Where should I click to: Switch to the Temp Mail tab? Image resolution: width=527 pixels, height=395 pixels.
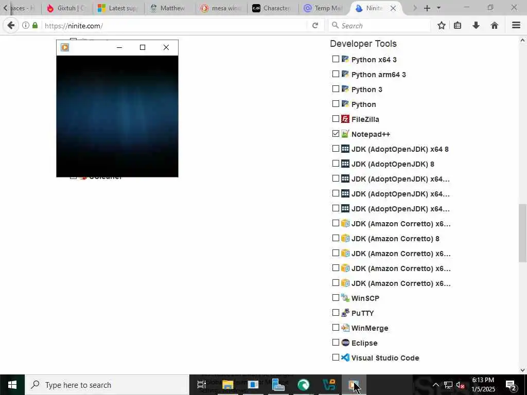pos(324,8)
